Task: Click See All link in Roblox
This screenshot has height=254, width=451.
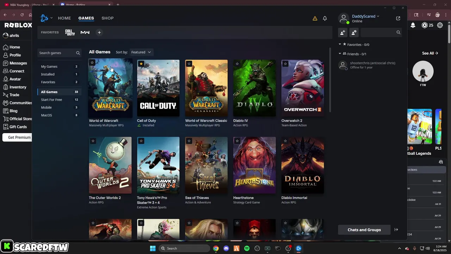Action: pos(430,53)
